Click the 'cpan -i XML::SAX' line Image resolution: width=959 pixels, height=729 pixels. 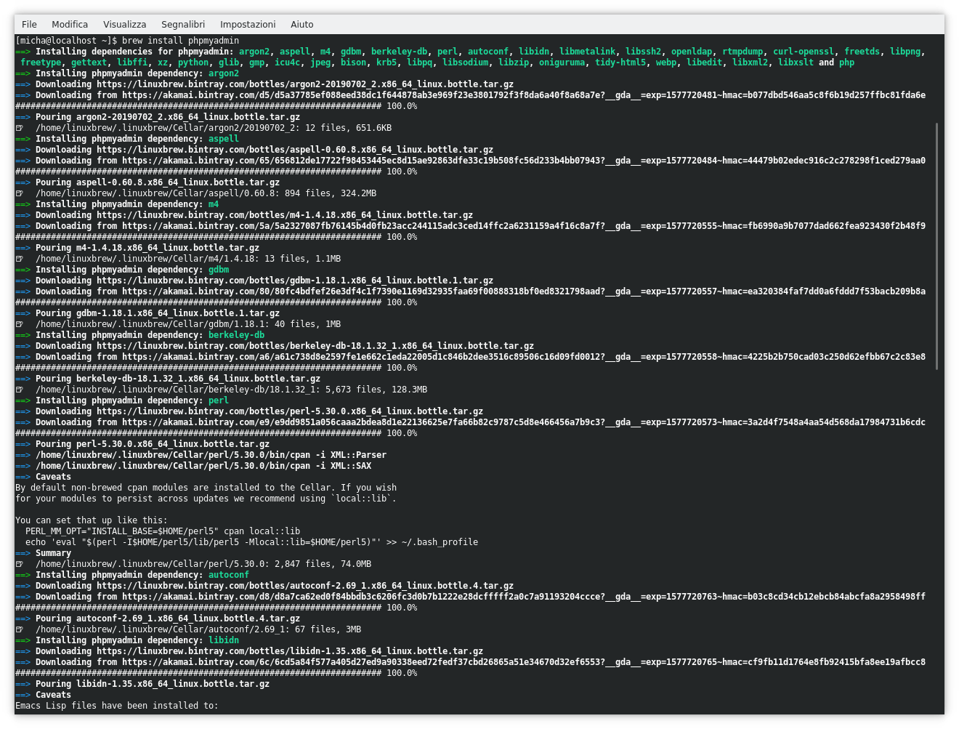(193, 466)
